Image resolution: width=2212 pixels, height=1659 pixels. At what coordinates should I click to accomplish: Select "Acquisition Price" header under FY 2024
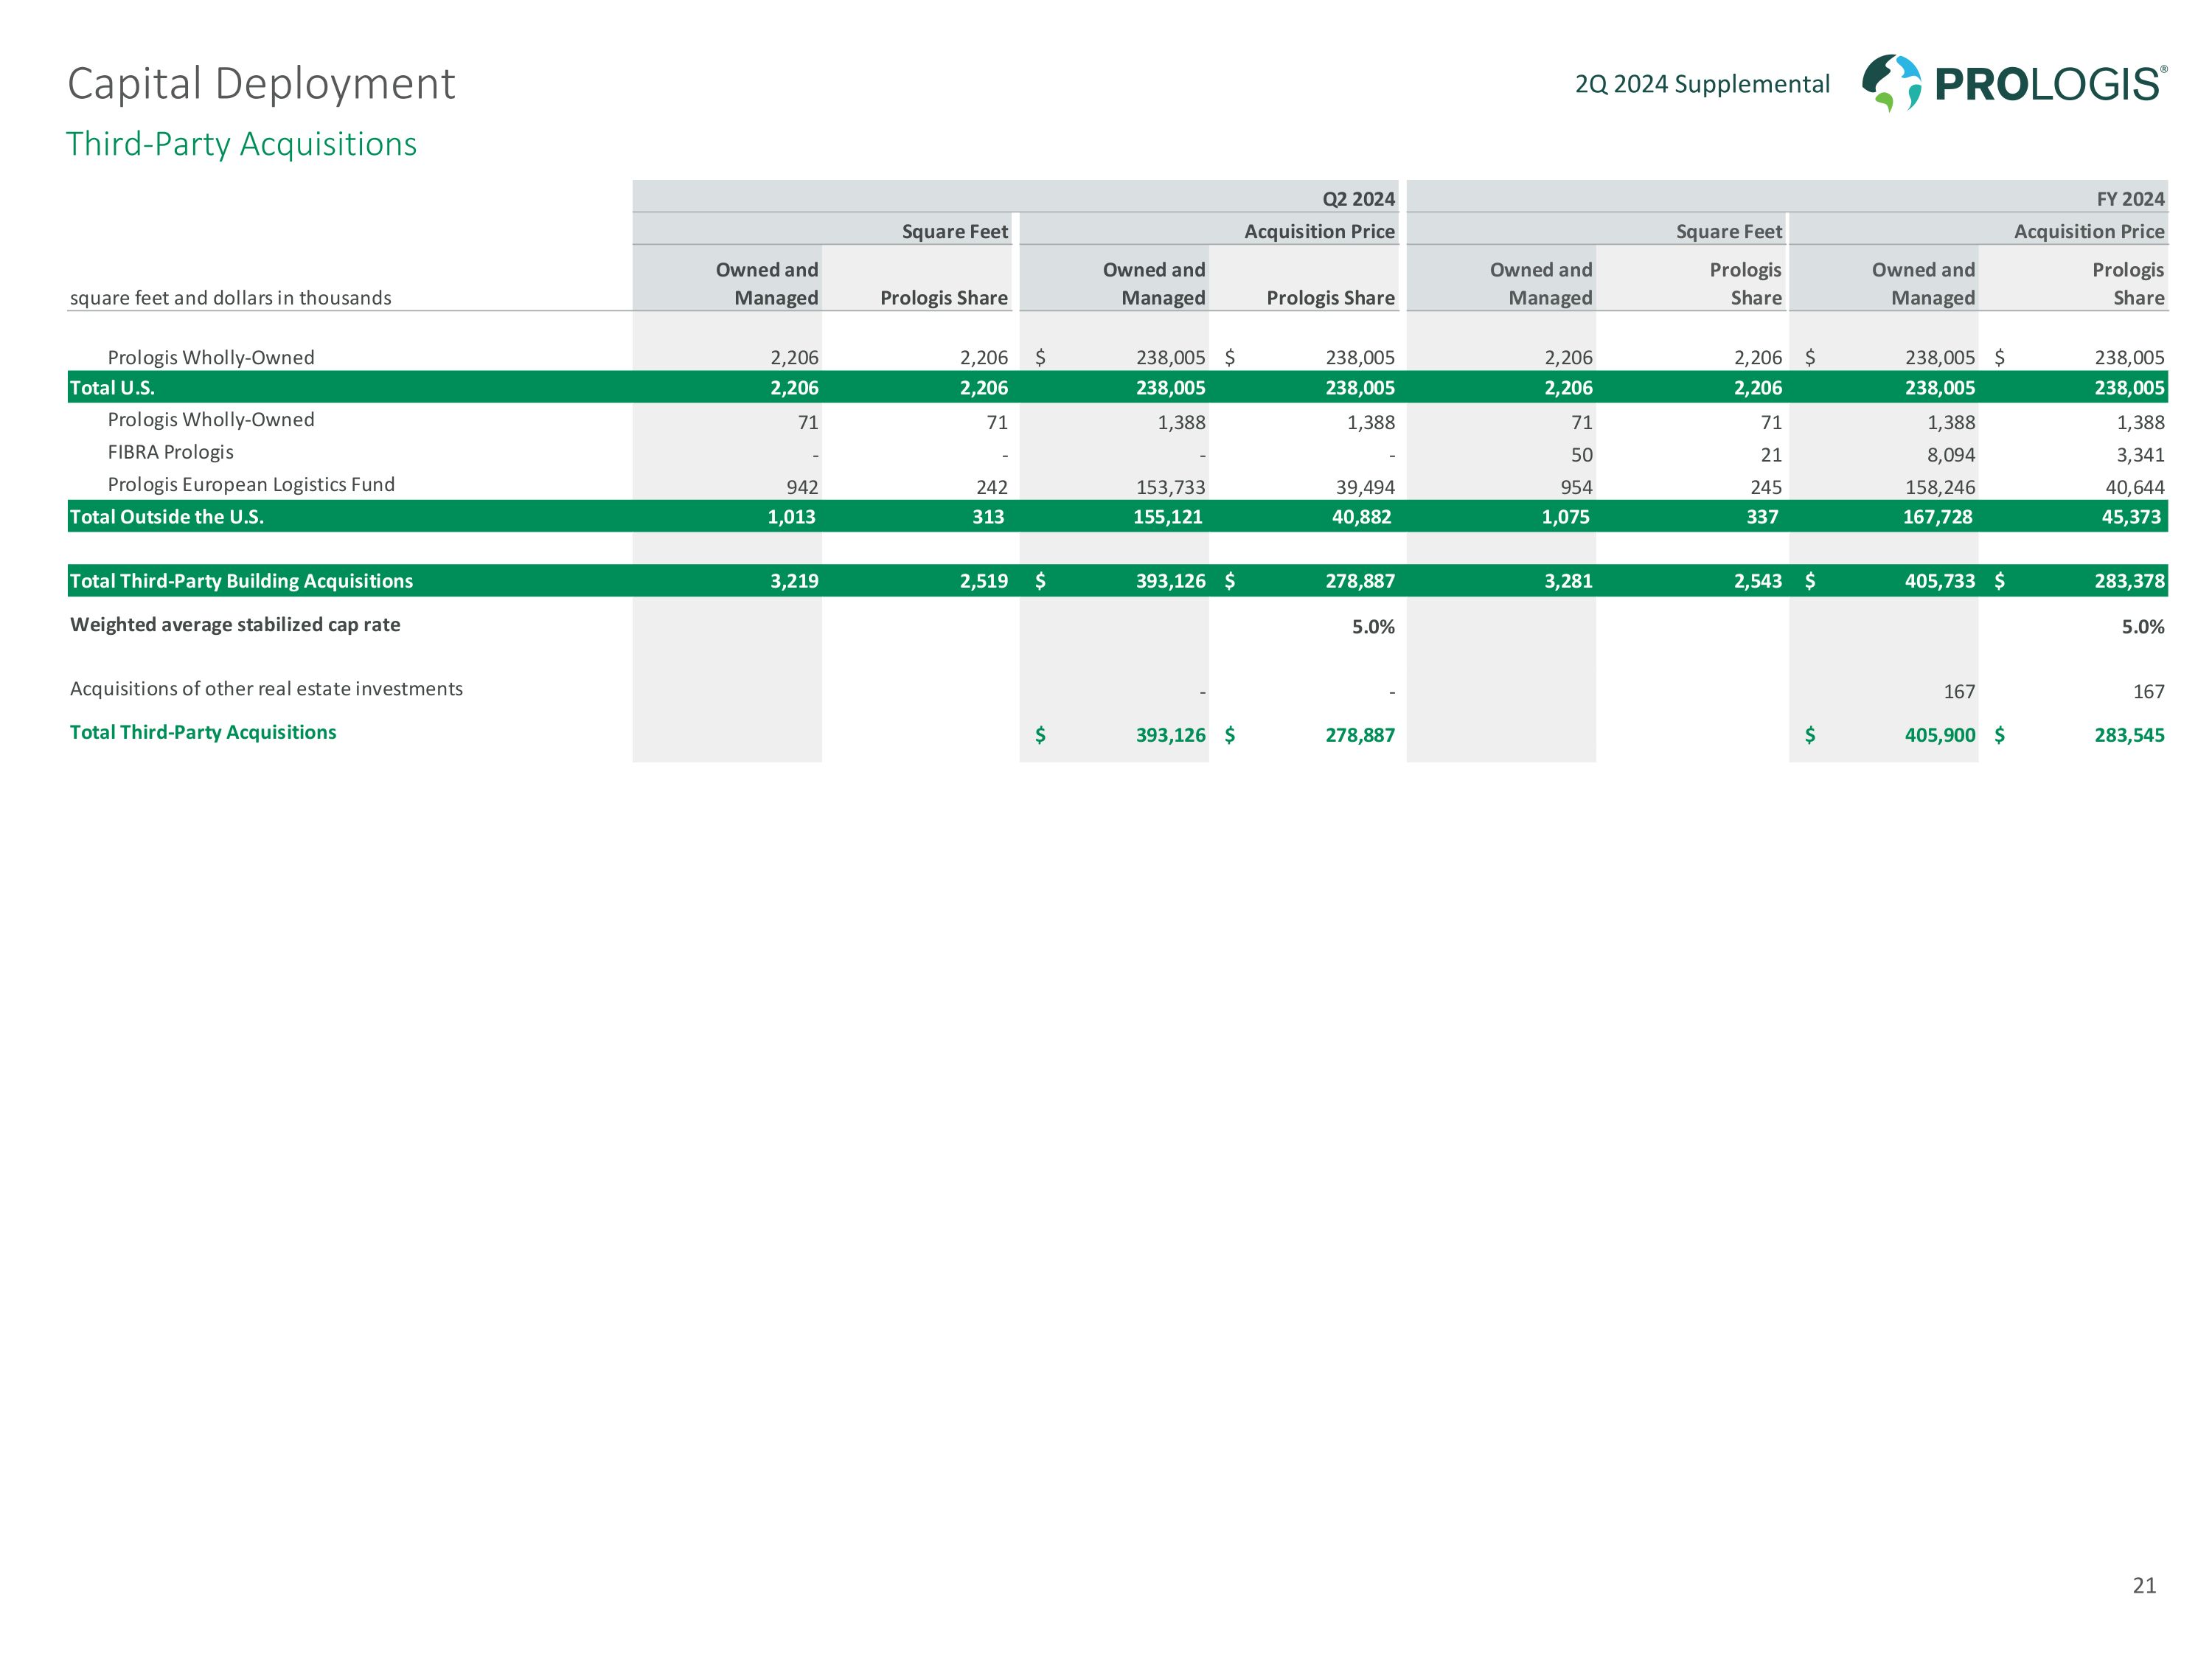(2089, 232)
